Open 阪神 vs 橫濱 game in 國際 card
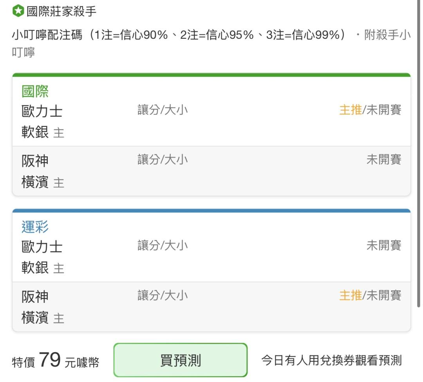Image resolution: width=423 pixels, height=382 pixels. [x=211, y=171]
